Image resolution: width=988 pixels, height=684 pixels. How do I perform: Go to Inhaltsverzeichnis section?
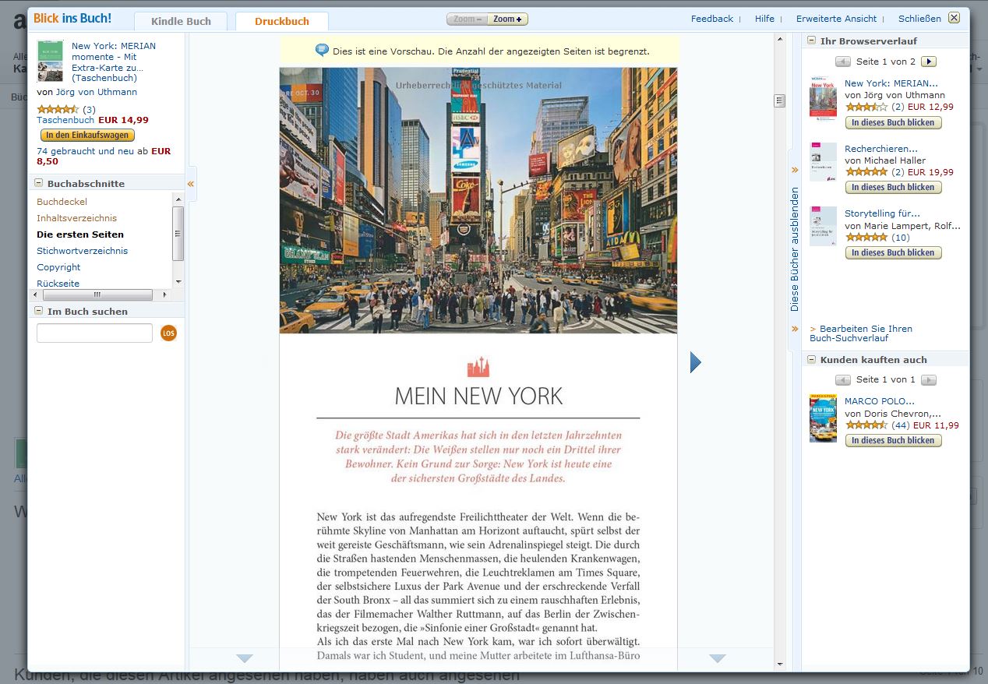tap(76, 218)
